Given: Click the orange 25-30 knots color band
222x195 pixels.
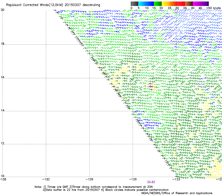Looking at the screenshot, I should 173,4.
